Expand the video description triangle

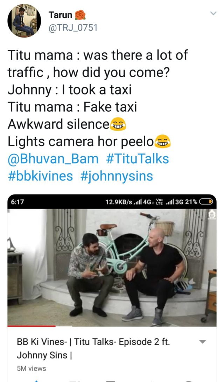202,342
